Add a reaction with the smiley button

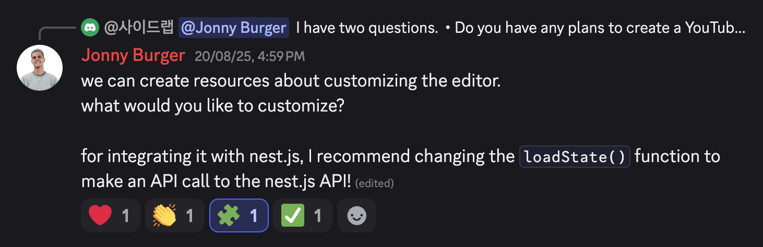click(356, 215)
